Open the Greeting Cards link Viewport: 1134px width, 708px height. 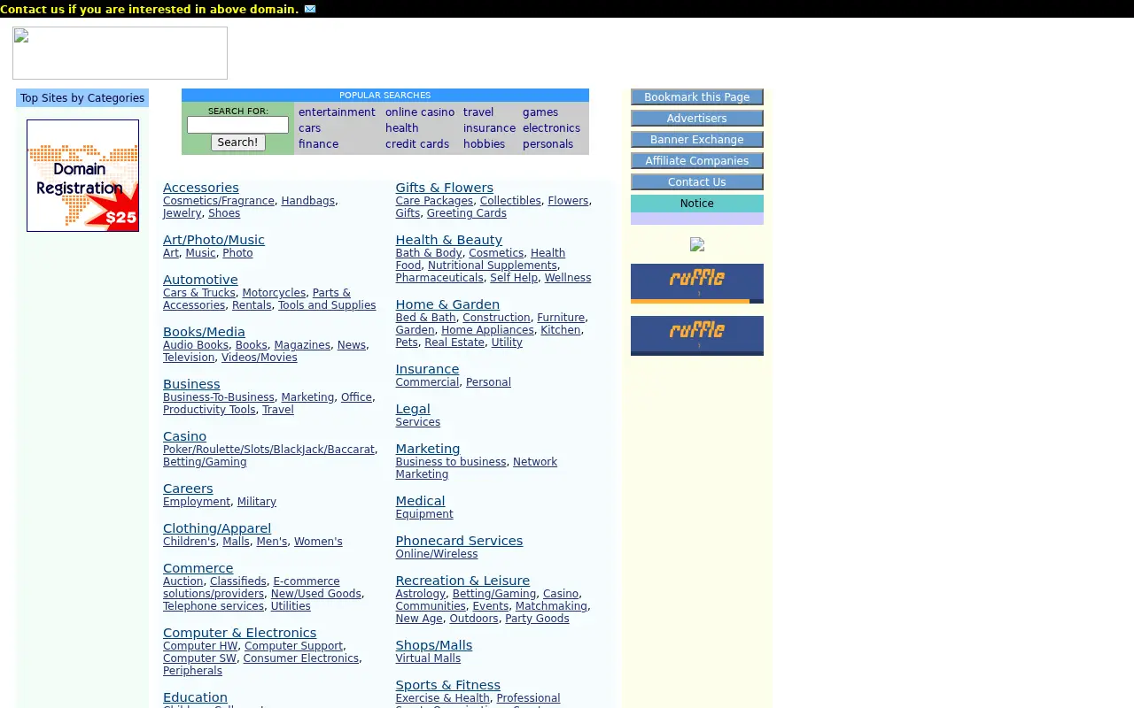(x=466, y=213)
